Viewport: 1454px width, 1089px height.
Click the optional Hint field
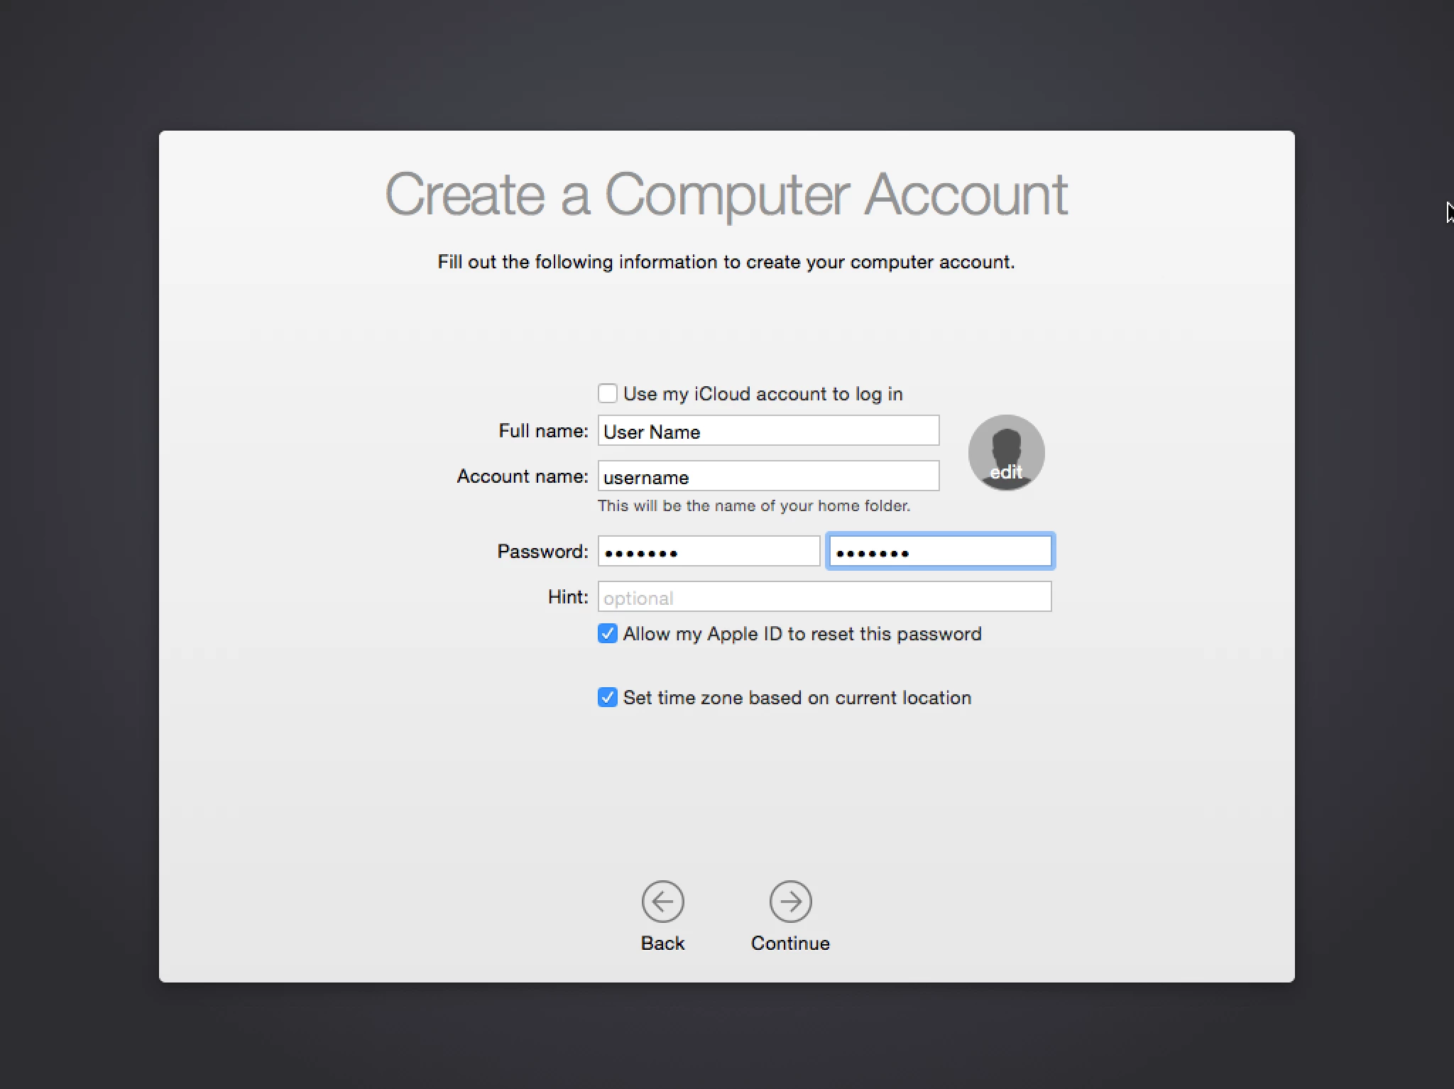click(824, 597)
